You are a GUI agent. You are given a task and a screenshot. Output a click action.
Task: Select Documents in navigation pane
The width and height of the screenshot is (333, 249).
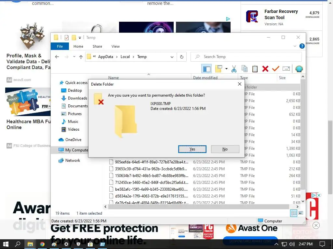74,106
